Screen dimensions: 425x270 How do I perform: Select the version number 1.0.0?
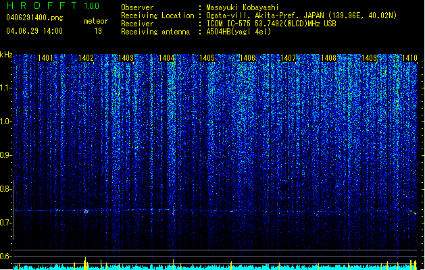point(92,6)
